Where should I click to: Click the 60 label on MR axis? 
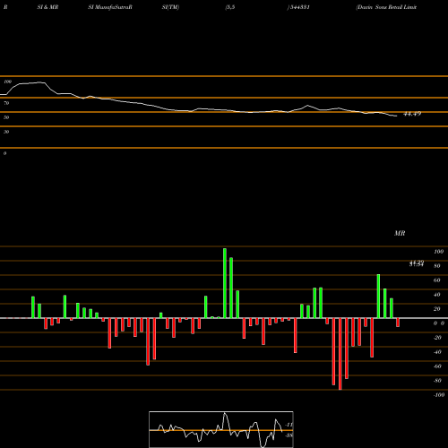pos(437,280)
